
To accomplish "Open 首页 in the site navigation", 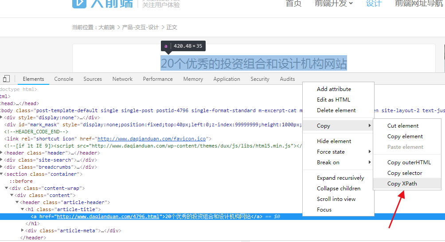I will pos(293,4).
